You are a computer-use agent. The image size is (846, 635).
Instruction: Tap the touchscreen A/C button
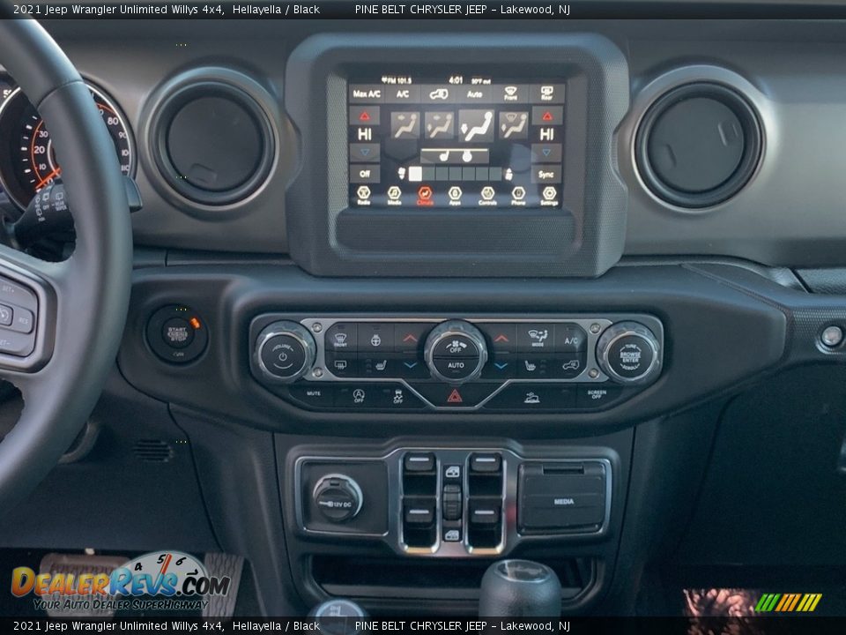[403, 94]
